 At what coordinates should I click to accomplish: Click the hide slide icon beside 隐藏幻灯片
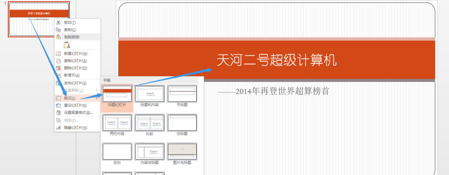tap(59, 128)
